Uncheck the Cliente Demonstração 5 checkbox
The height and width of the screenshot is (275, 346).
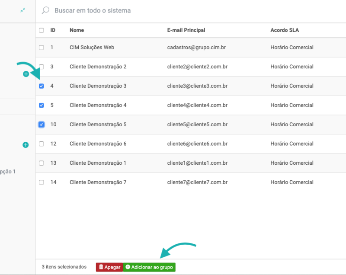pos(42,125)
